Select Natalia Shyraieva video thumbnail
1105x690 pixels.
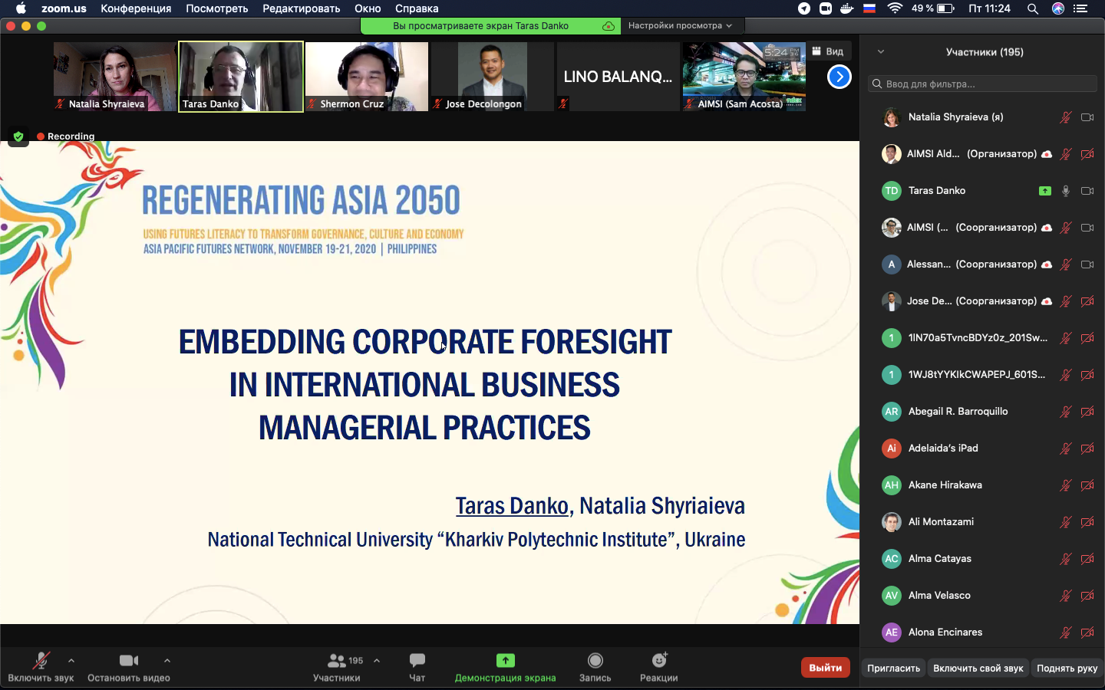(115, 77)
